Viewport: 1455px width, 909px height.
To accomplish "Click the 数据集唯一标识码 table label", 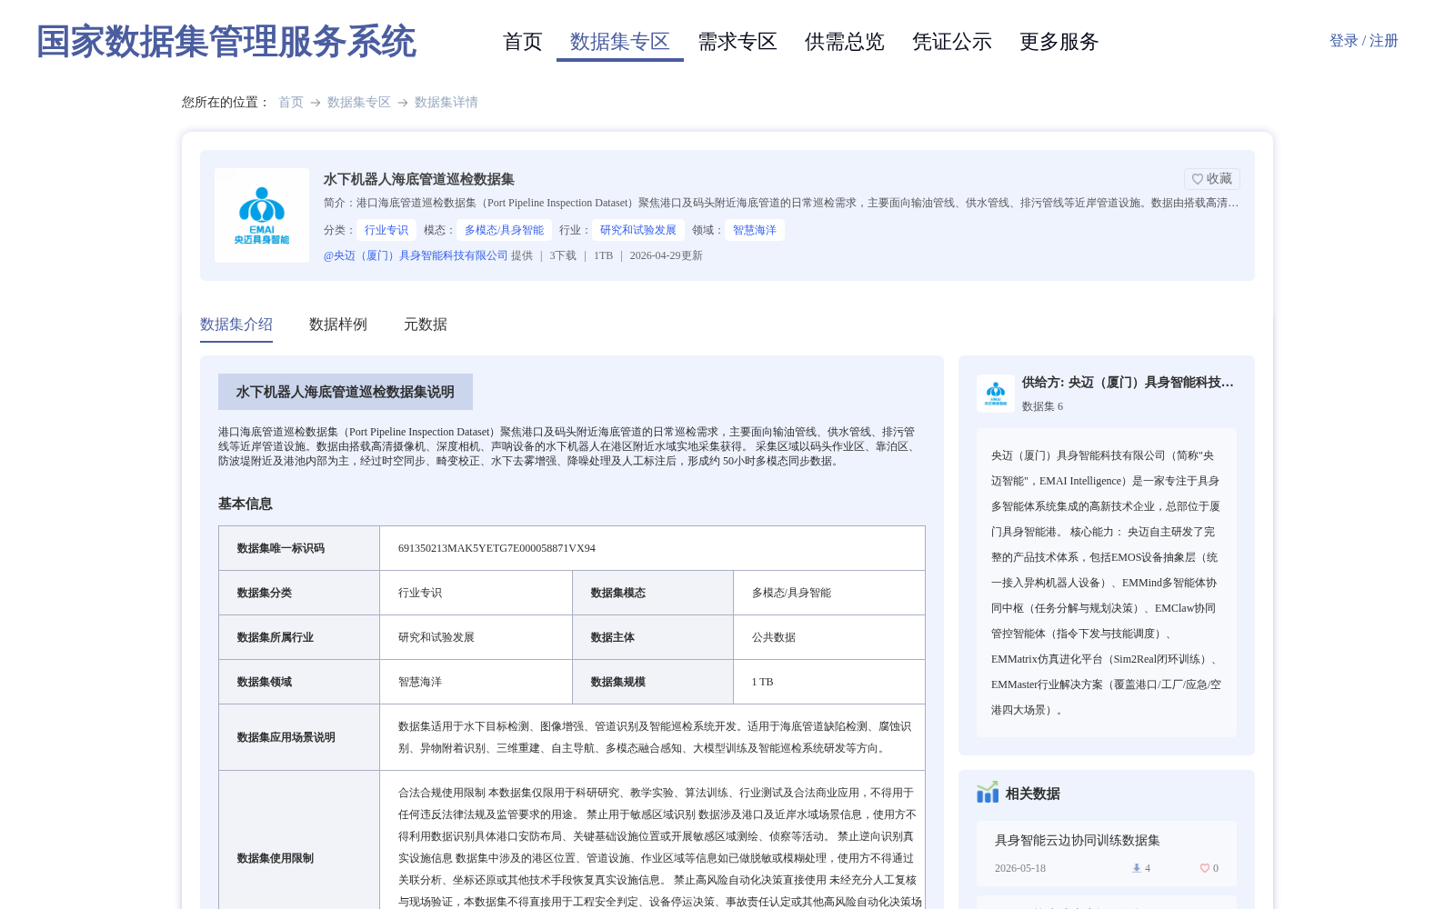I will [281, 548].
